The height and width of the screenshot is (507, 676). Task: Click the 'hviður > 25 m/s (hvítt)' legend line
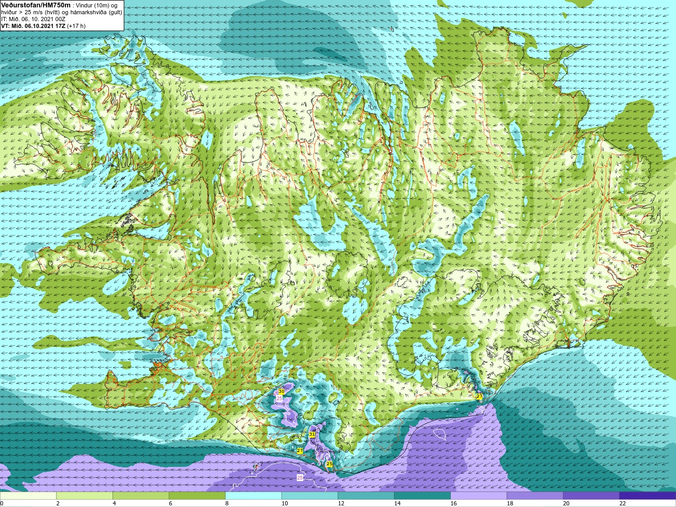[31, 12]
